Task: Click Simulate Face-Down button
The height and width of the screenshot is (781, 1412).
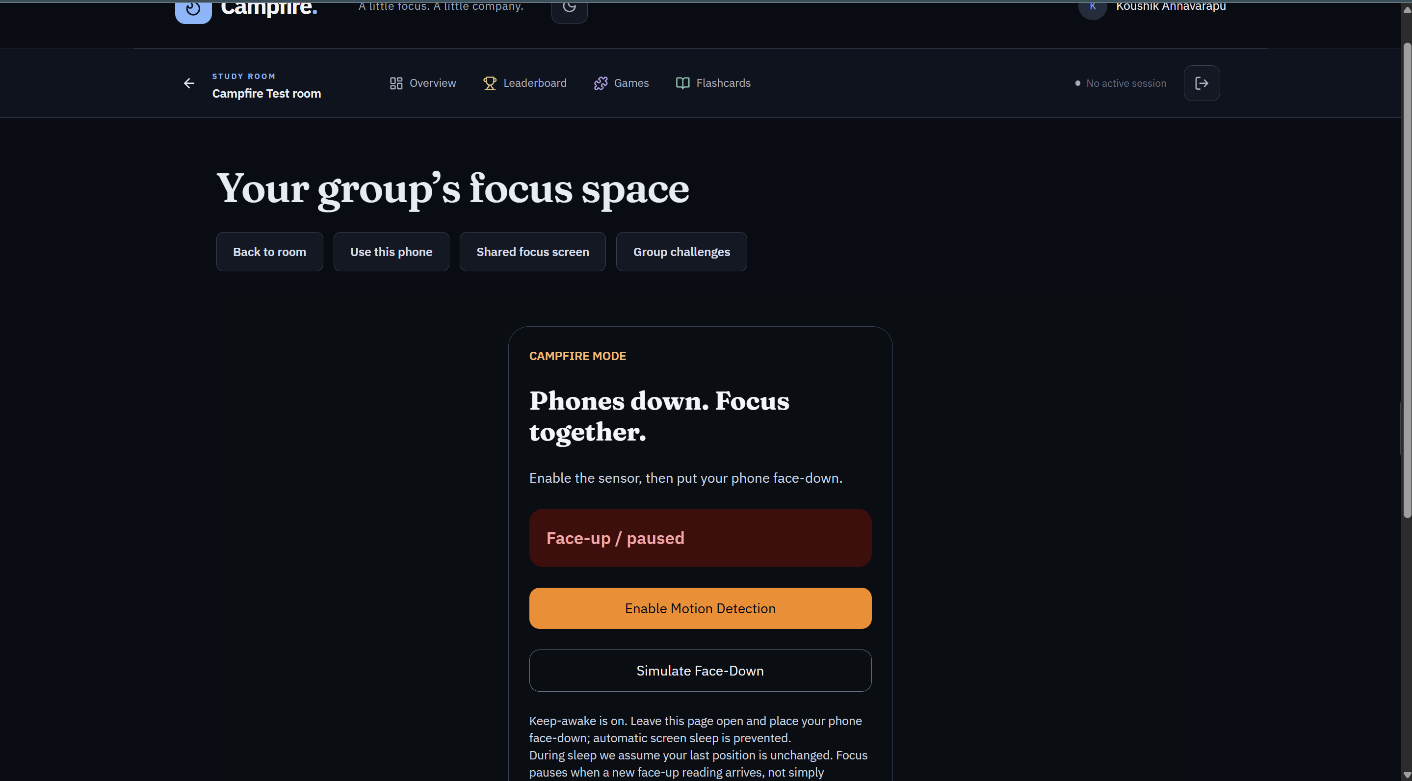Action: click(x=700, y=671)
